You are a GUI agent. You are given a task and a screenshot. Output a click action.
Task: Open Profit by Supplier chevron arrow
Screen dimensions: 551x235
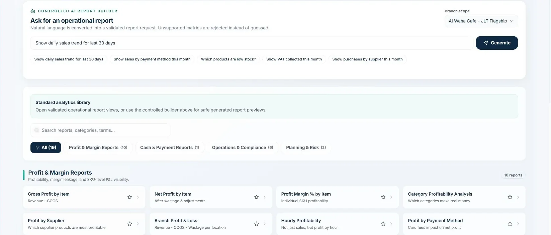(138, 224)
